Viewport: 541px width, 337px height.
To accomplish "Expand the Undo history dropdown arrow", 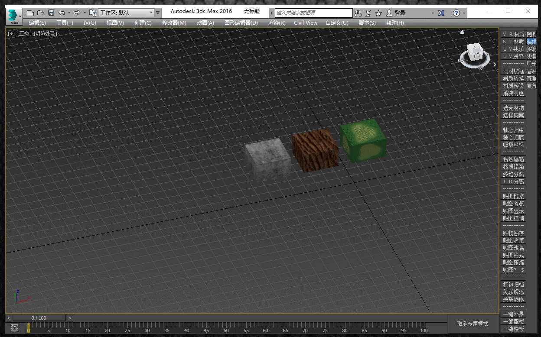I will (69, 13).
